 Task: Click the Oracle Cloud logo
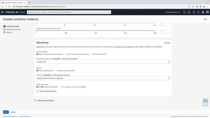[x=15, y=12]
